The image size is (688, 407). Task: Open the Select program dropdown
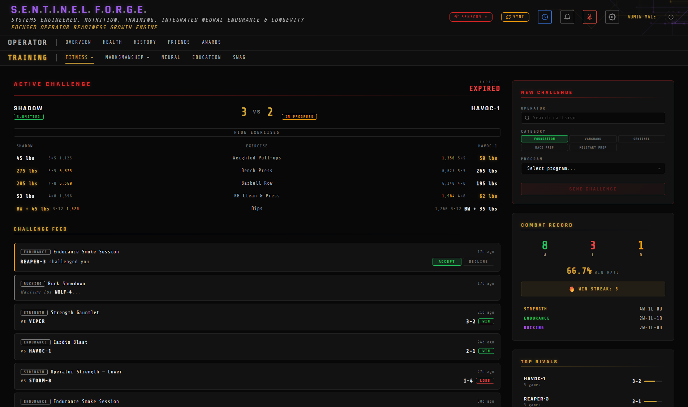(x=593, y=168)
